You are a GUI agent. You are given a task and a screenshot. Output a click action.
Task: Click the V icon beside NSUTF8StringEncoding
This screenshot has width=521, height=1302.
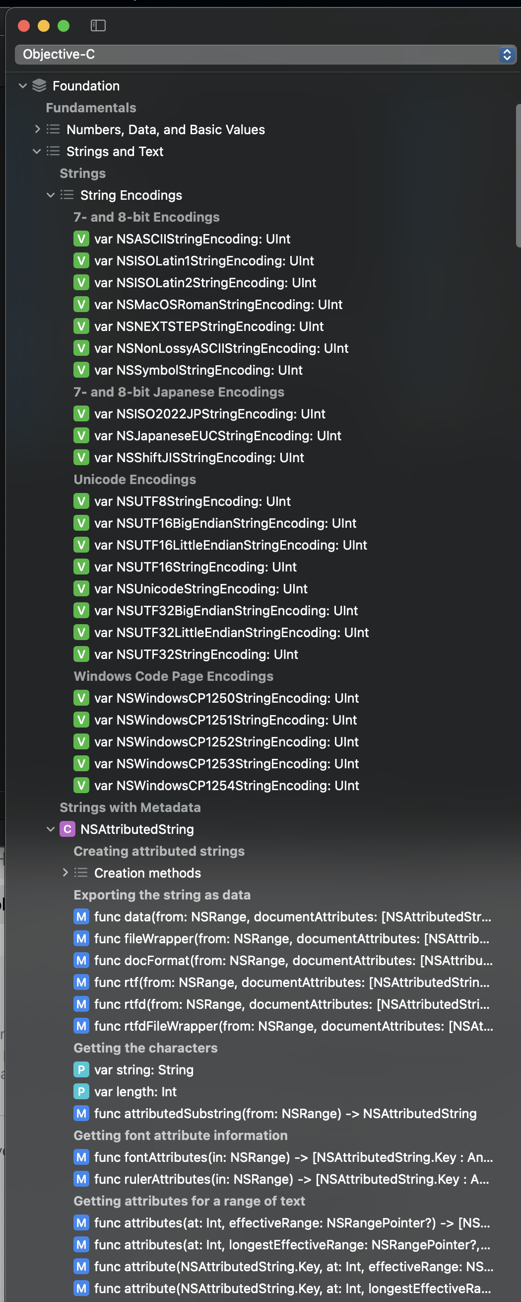click(81, 501)
